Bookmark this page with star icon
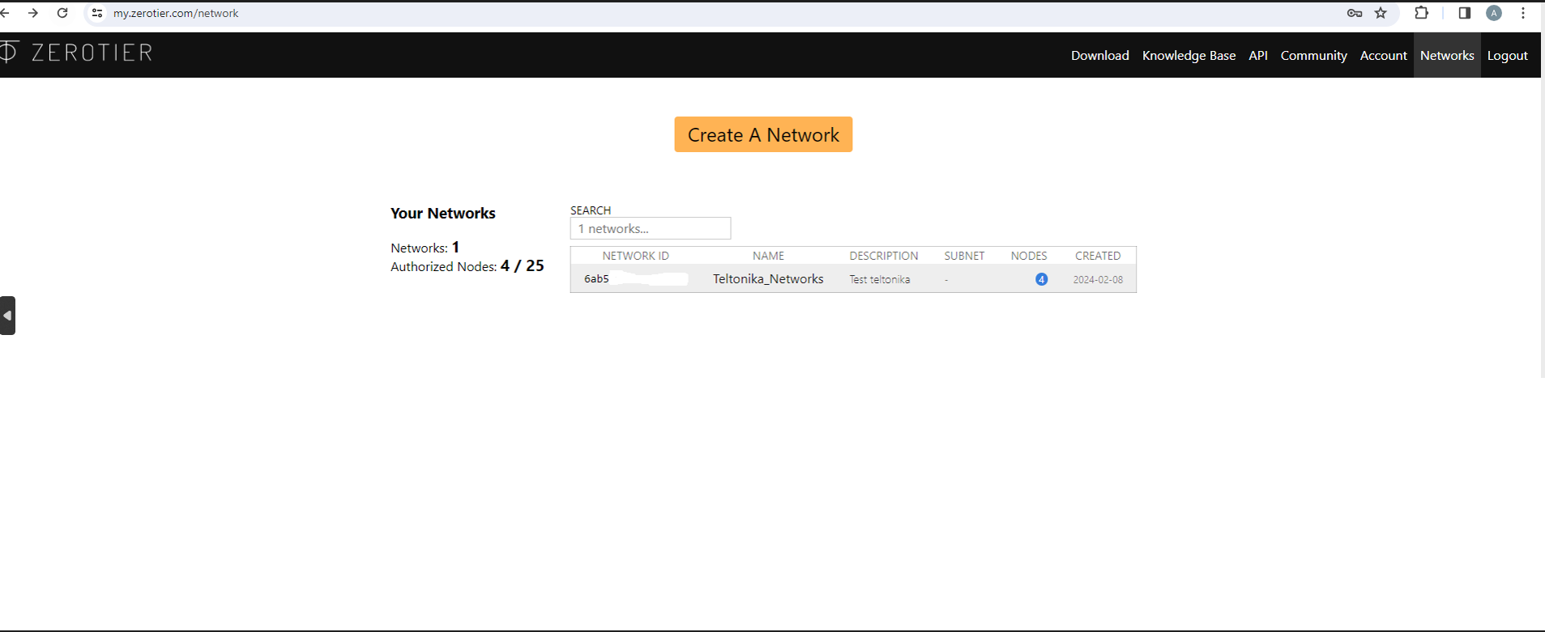 click(x=1381, y=13)
